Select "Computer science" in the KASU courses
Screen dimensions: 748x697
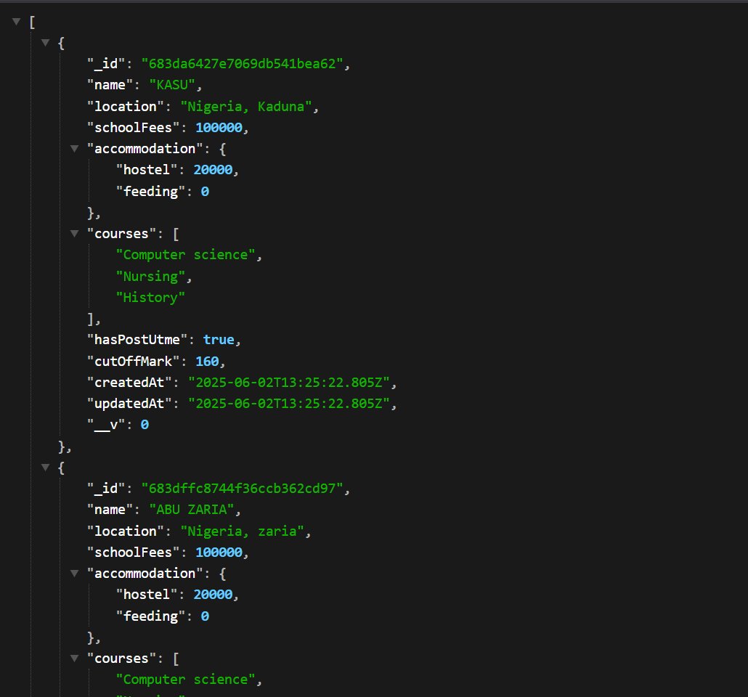coord(186,255)
